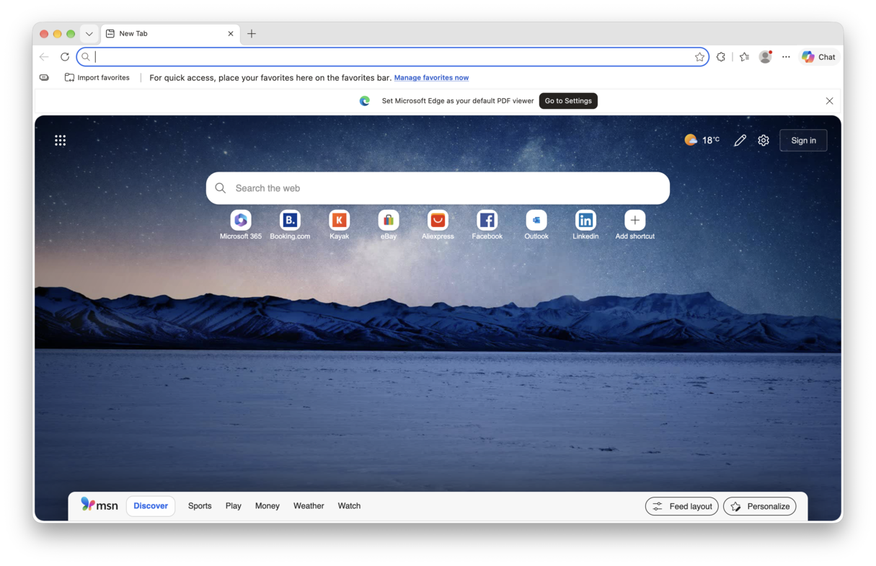Open Booking.com shortcut

click(x=290, y=225)
